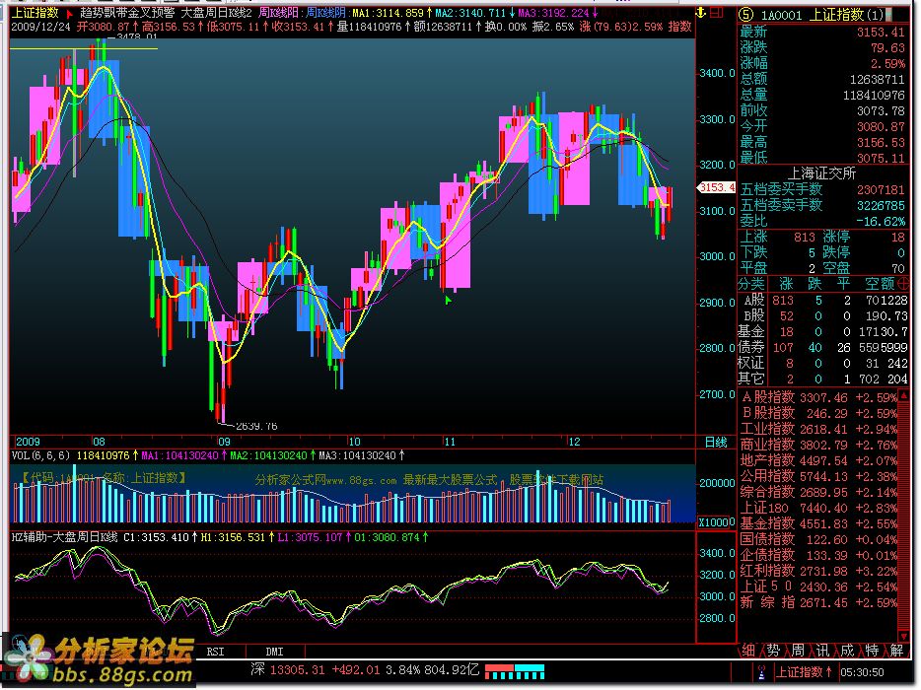Open the 细 detail tab
Screen dimensions: 921x690
[748, 652]
